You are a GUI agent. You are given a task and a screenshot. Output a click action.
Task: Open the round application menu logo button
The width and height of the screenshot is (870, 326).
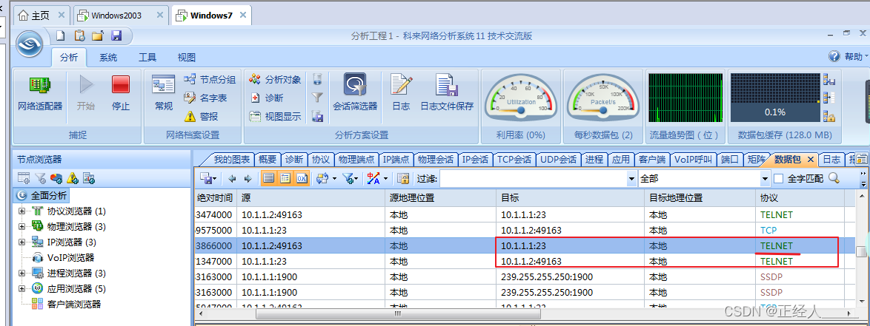pyautogui.click(x=30, y=44)
